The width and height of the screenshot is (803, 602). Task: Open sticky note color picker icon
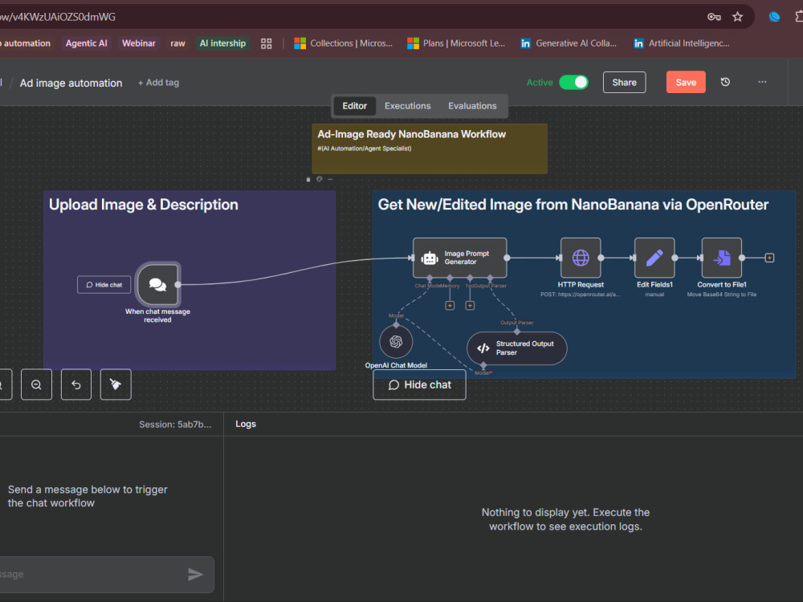pos(319,179)
